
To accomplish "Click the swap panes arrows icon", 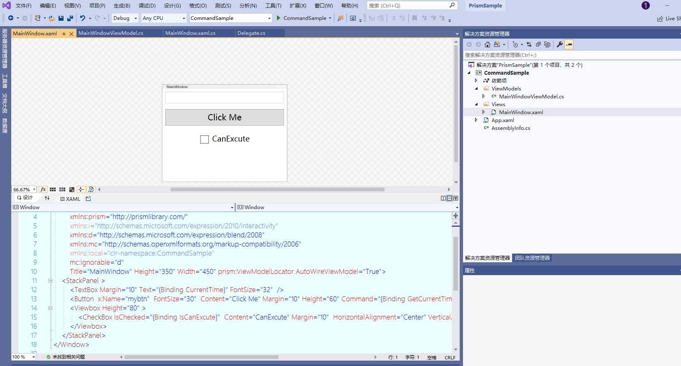I will click(x=47, y=198).
